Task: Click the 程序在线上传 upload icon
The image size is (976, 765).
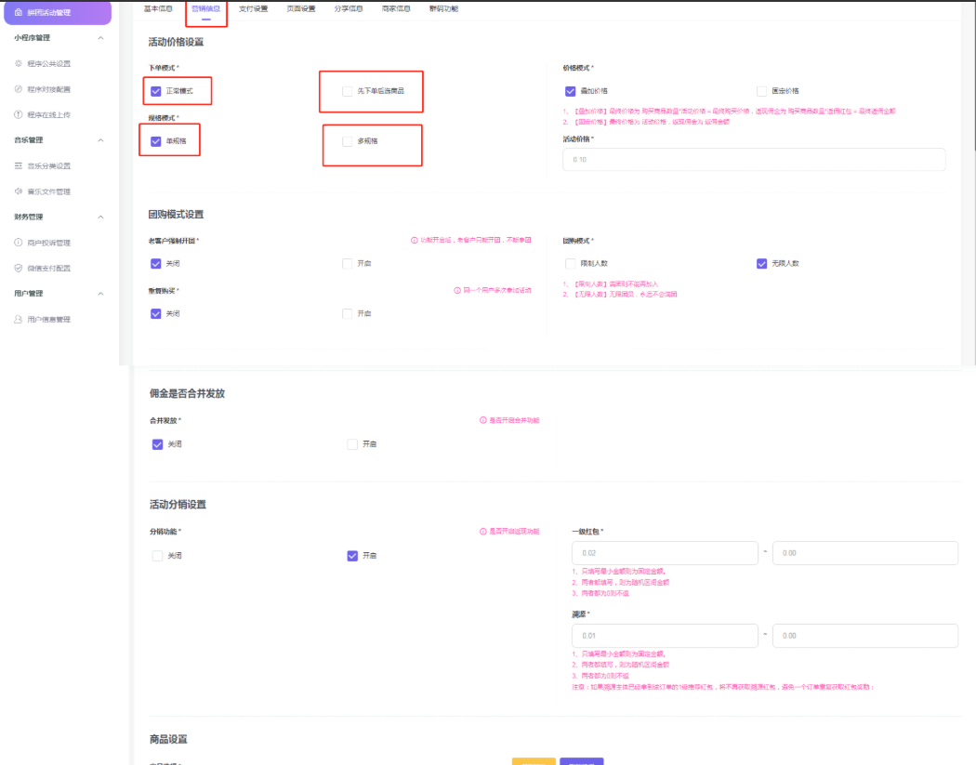Action: (17, 113)
